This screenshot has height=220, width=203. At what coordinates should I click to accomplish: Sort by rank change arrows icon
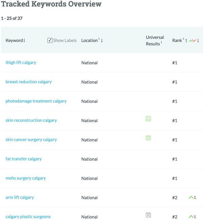tap(192, 41)
